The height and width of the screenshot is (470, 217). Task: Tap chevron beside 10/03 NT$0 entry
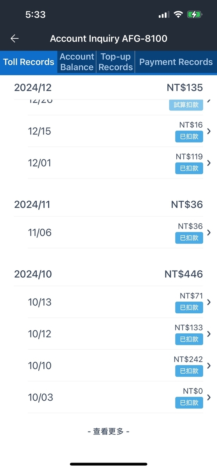pos(209,397)
